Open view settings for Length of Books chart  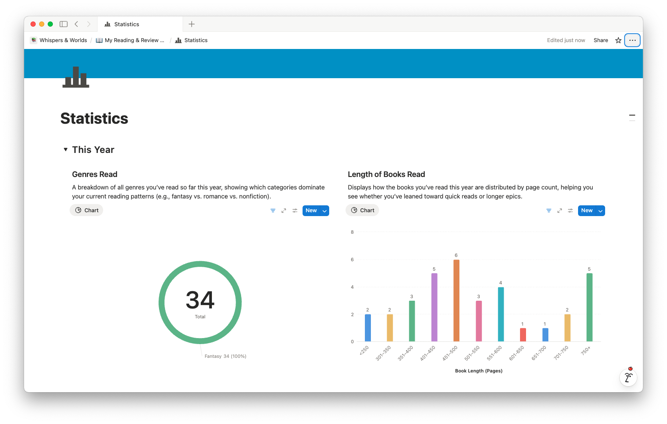(570, 210)
